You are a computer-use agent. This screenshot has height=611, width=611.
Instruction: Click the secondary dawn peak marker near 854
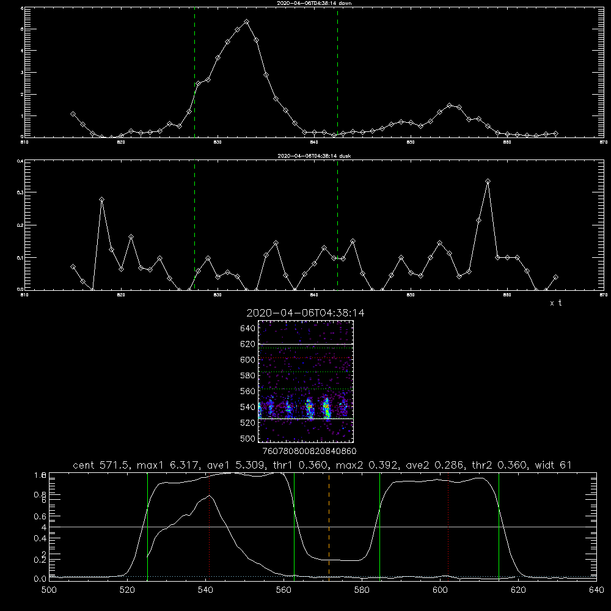[x=449, y=106]
